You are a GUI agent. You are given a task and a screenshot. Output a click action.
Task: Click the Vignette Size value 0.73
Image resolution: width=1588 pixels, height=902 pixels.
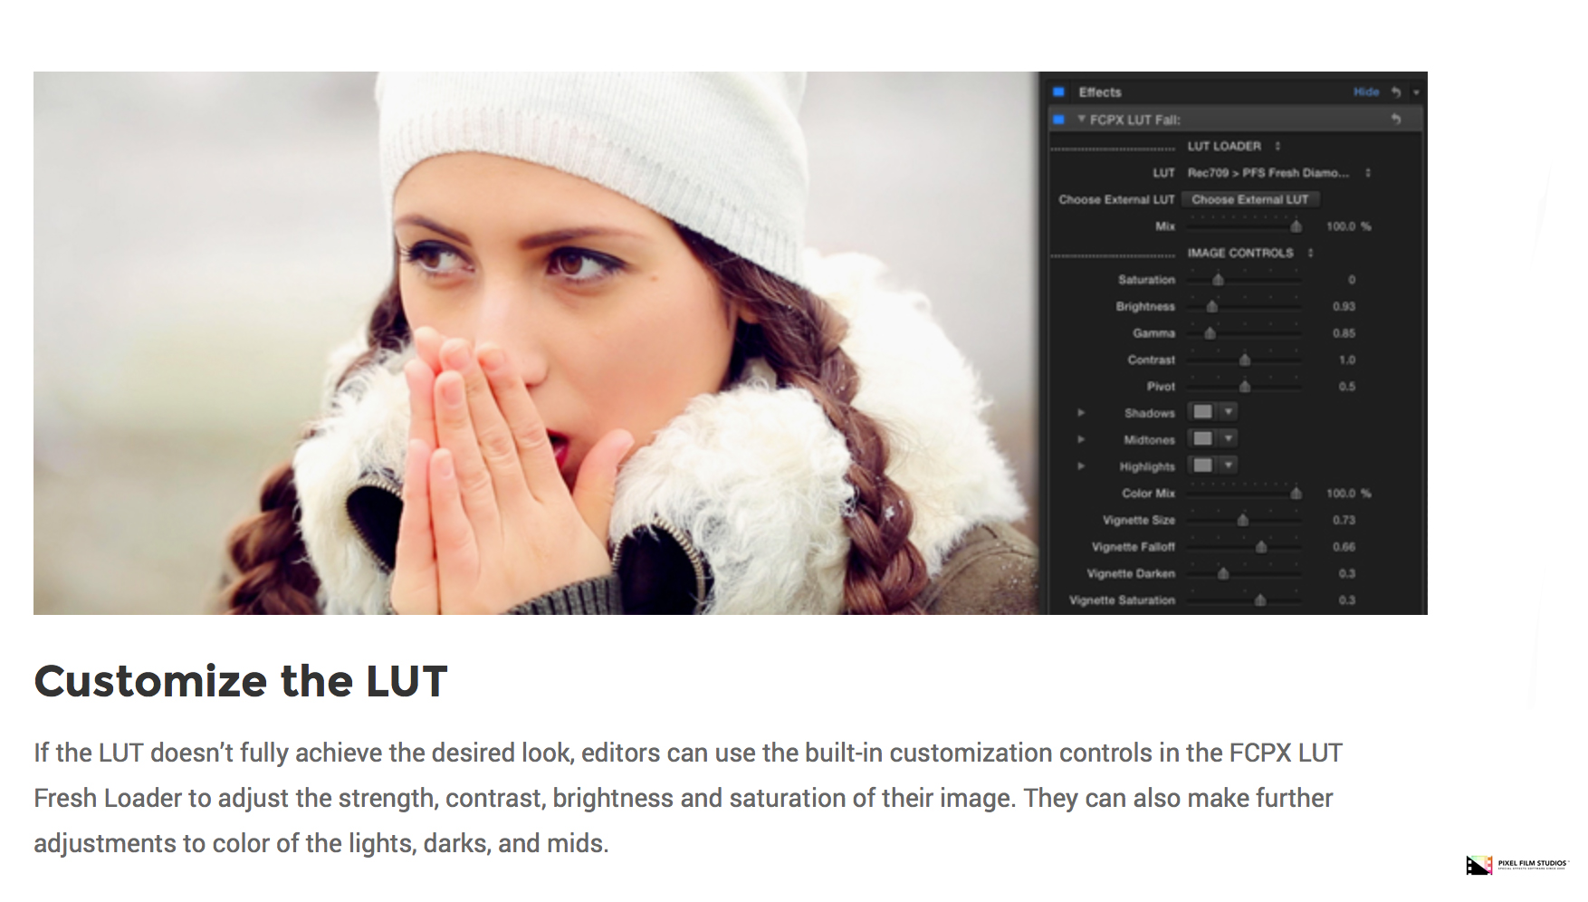point(1344,520)
